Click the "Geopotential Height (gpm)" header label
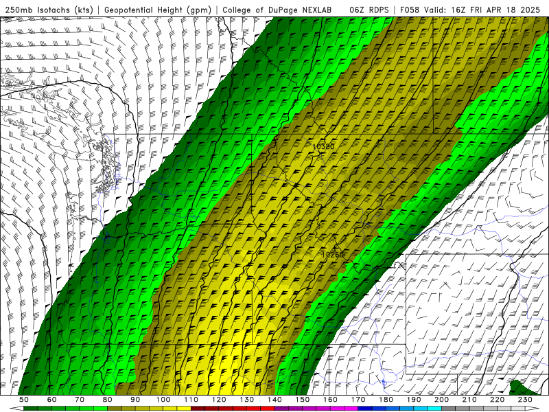 [x=158, y=10]
